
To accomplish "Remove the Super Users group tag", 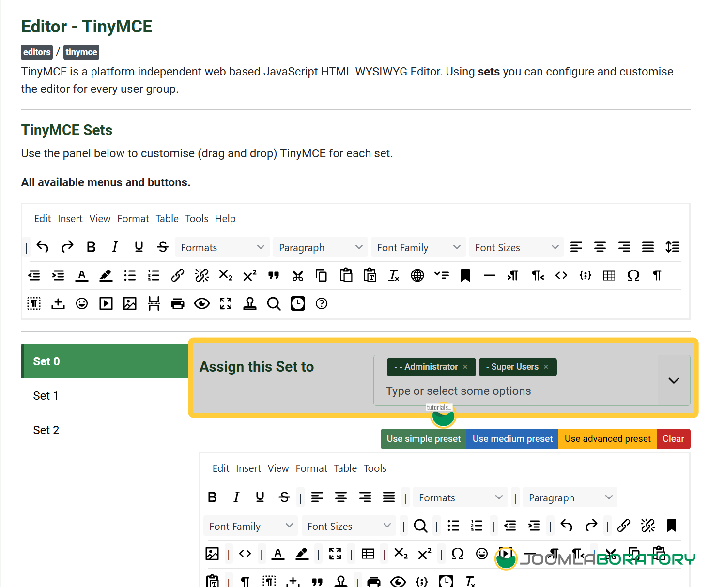I will pos(546,367).
